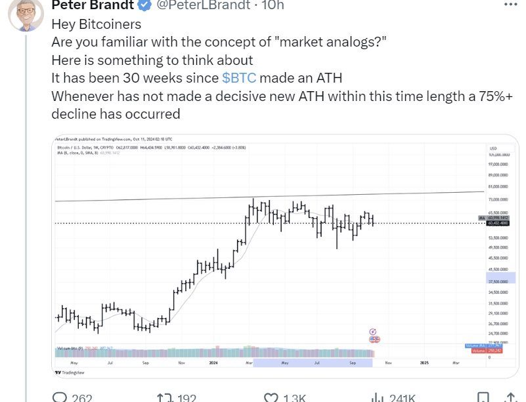View tweet analytics showing 241K views
This screenshot has height=402, width=526.
[x=377, y=398]
